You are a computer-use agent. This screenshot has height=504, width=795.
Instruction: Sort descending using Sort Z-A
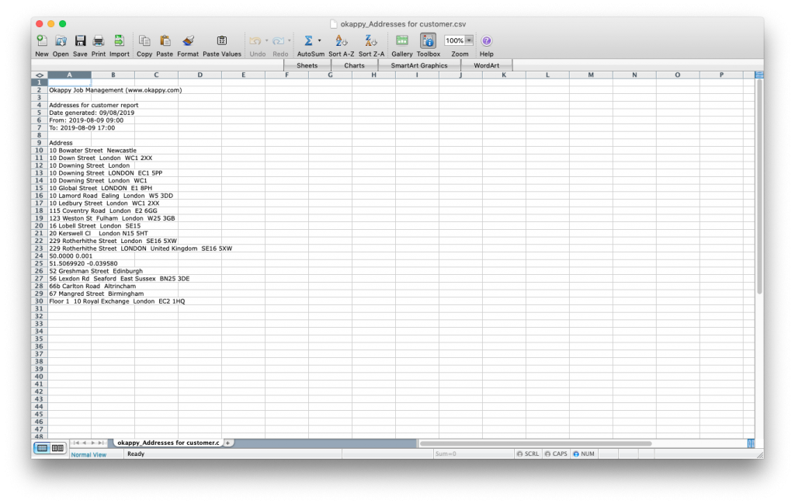[371, 41]
